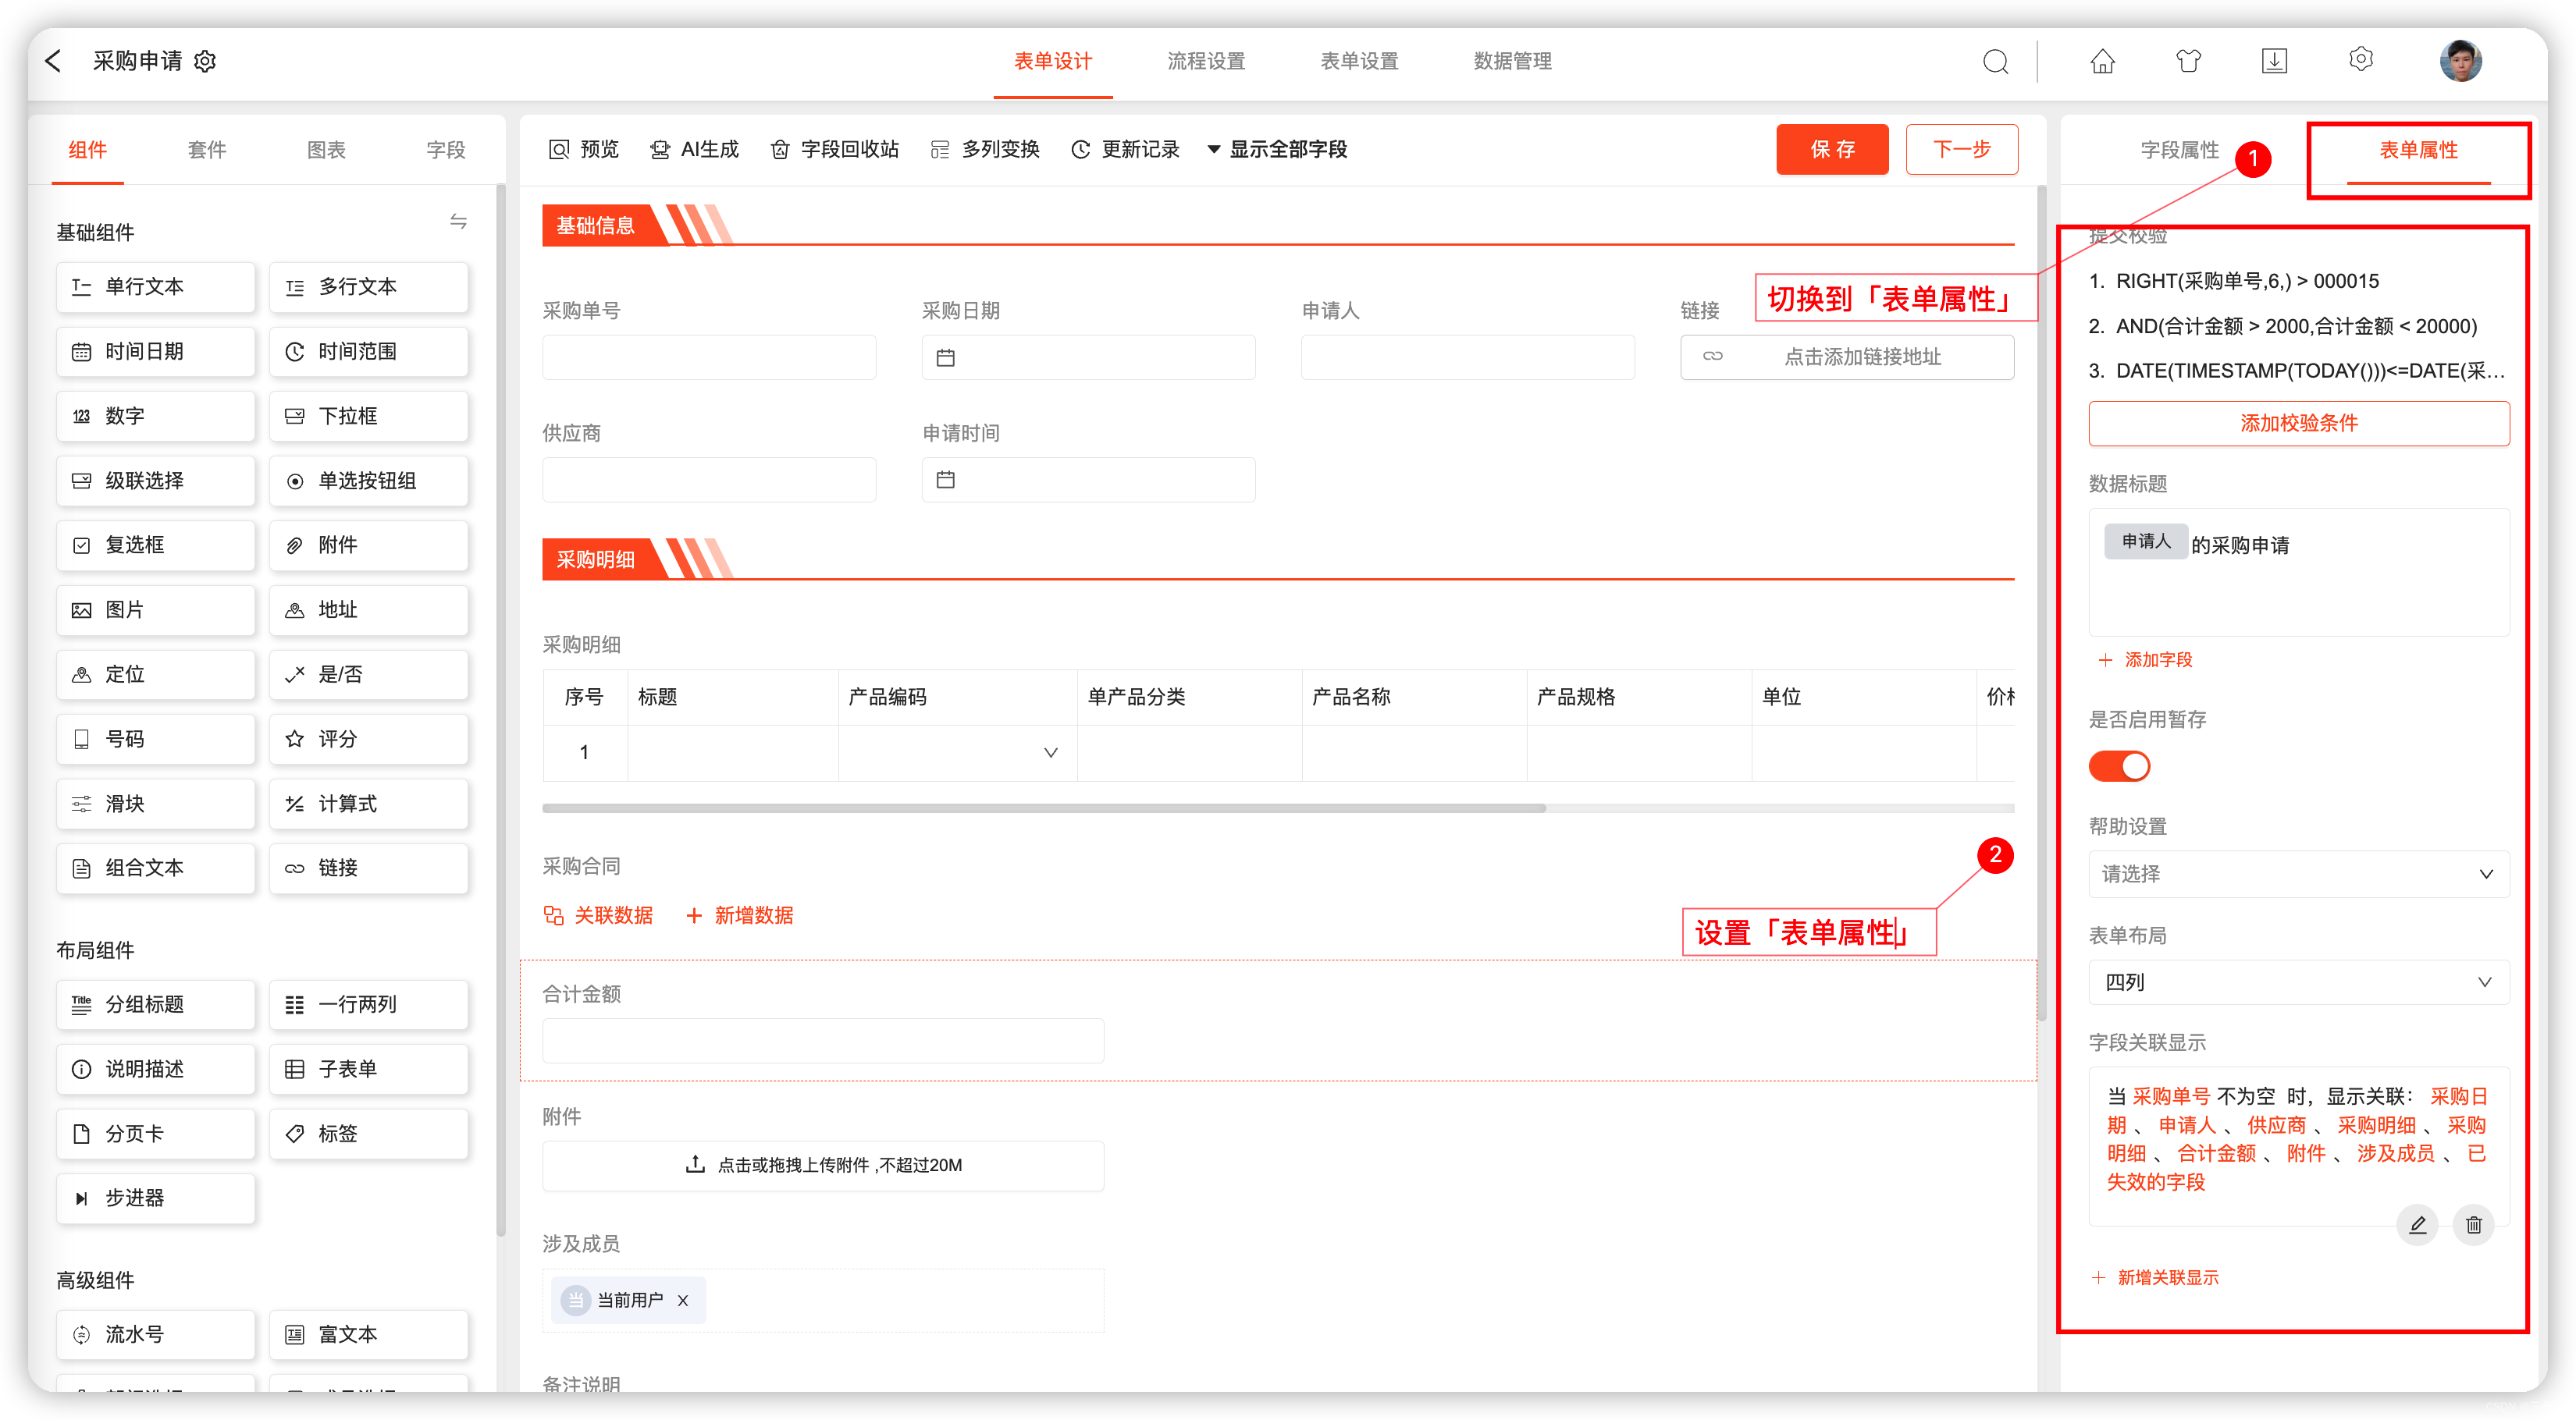Switch to 字段属性 tab
Viewport: 2576px width, 1420px height.
(2179, 150)
